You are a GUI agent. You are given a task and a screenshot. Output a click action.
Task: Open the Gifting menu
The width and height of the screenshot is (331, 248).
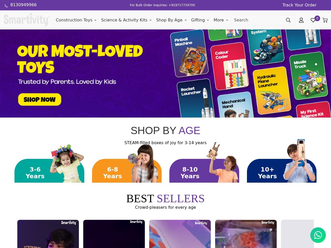click(200, 20)
